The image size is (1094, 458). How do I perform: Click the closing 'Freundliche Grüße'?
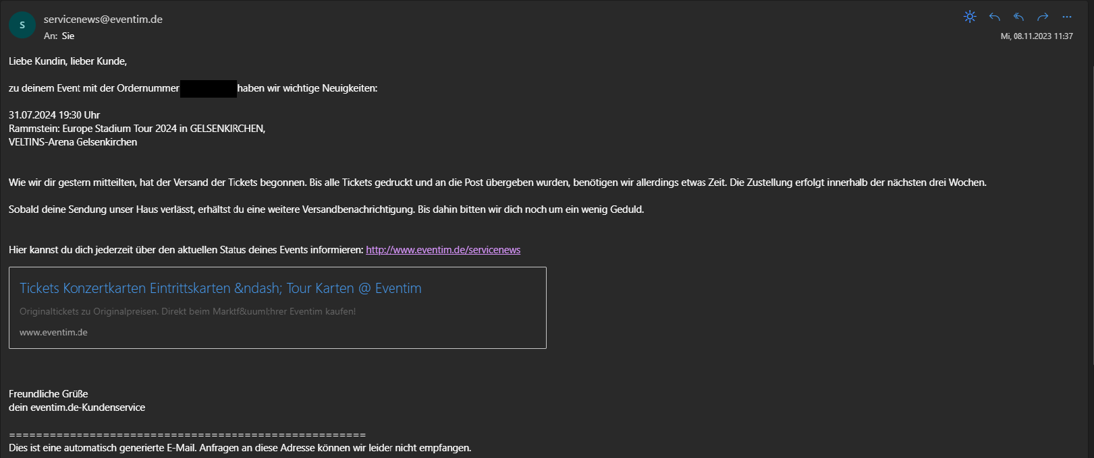point(48,394)
